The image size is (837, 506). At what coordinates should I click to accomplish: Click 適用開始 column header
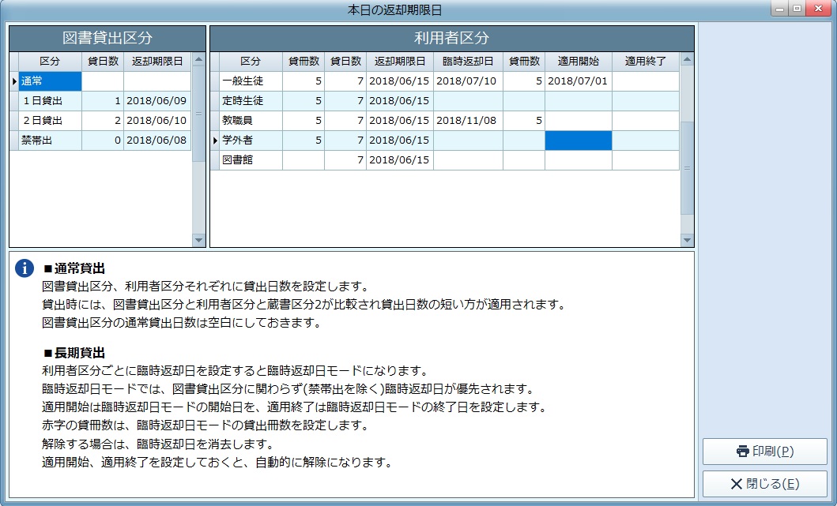tap(578, 62)
